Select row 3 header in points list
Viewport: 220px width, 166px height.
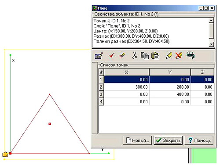click(101, 94)
